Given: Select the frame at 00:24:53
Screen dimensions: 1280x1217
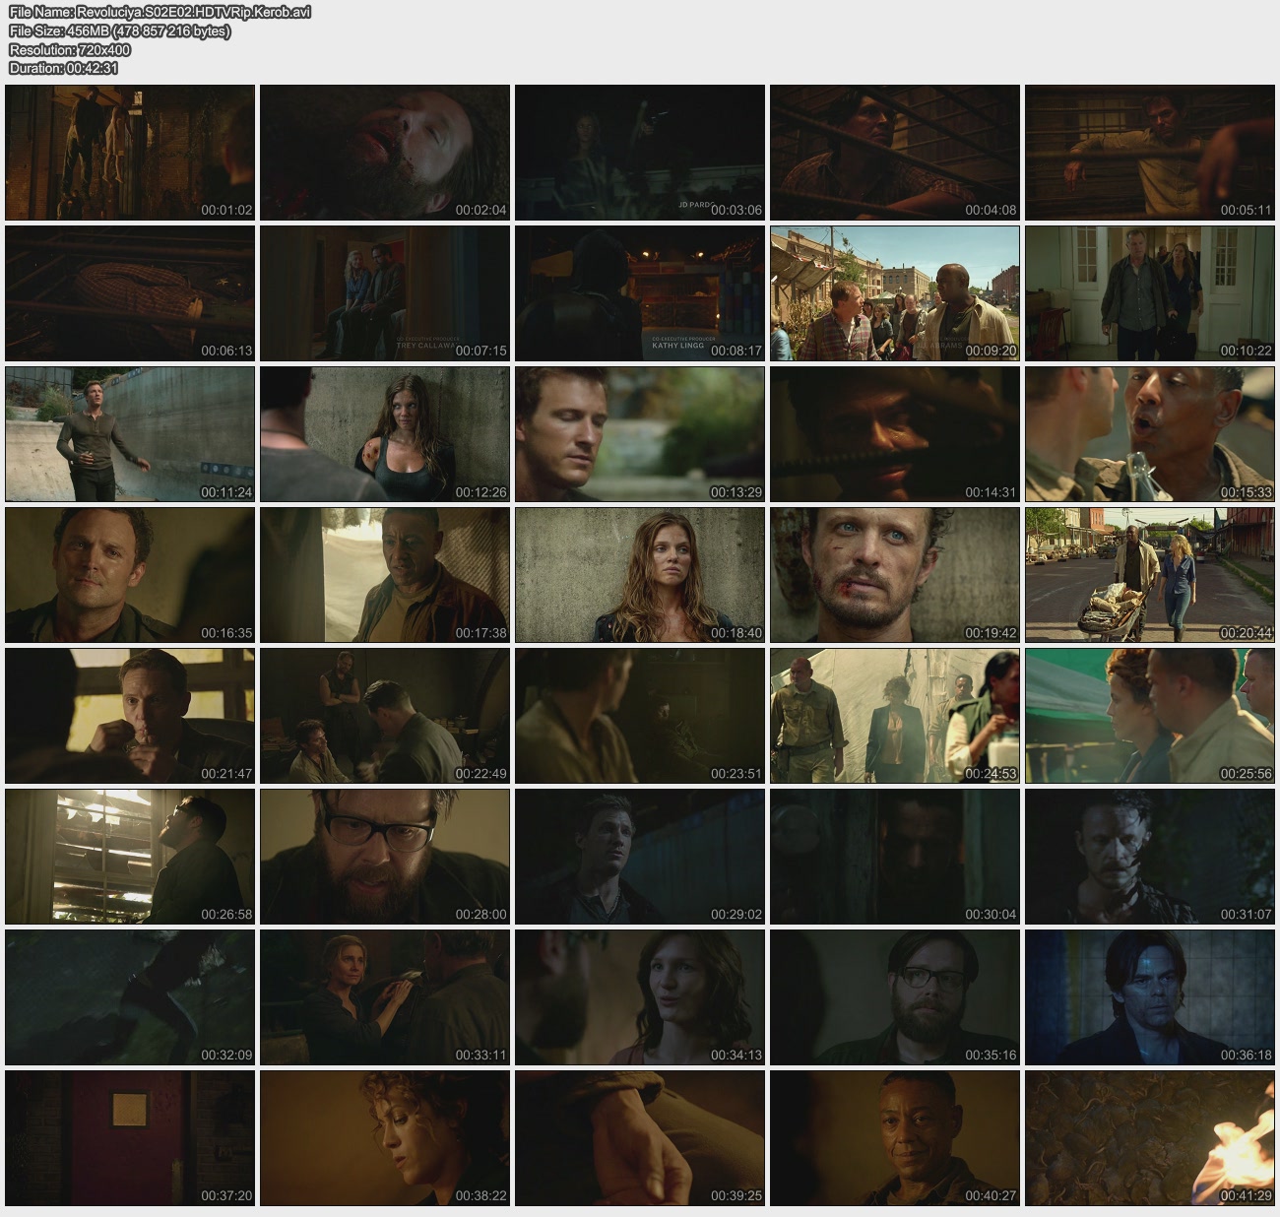Looking at the screenshot, I should [894, 716].
